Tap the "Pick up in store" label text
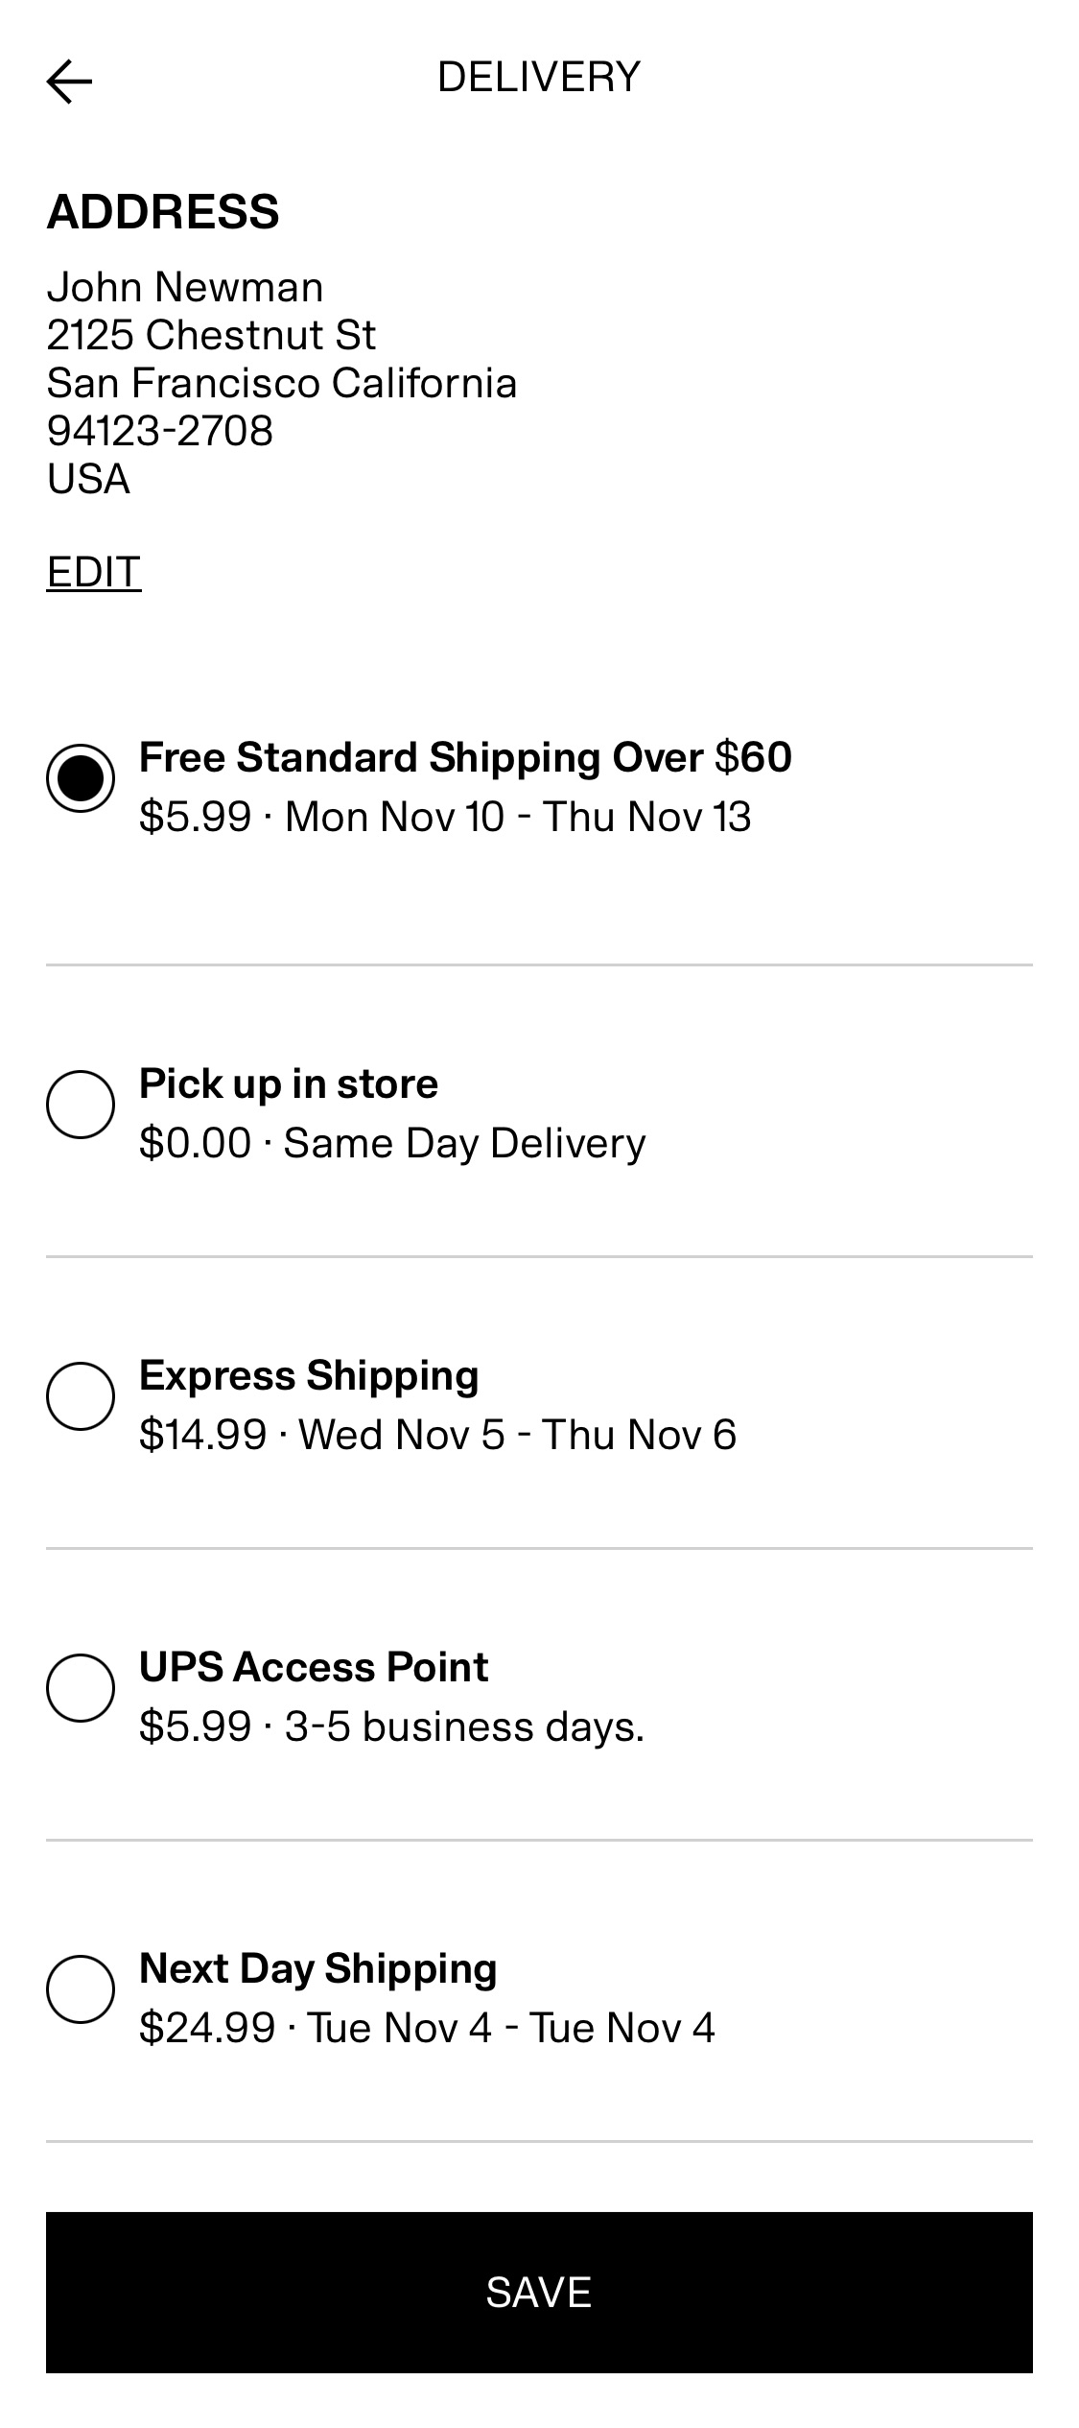 click(289, 1083)
